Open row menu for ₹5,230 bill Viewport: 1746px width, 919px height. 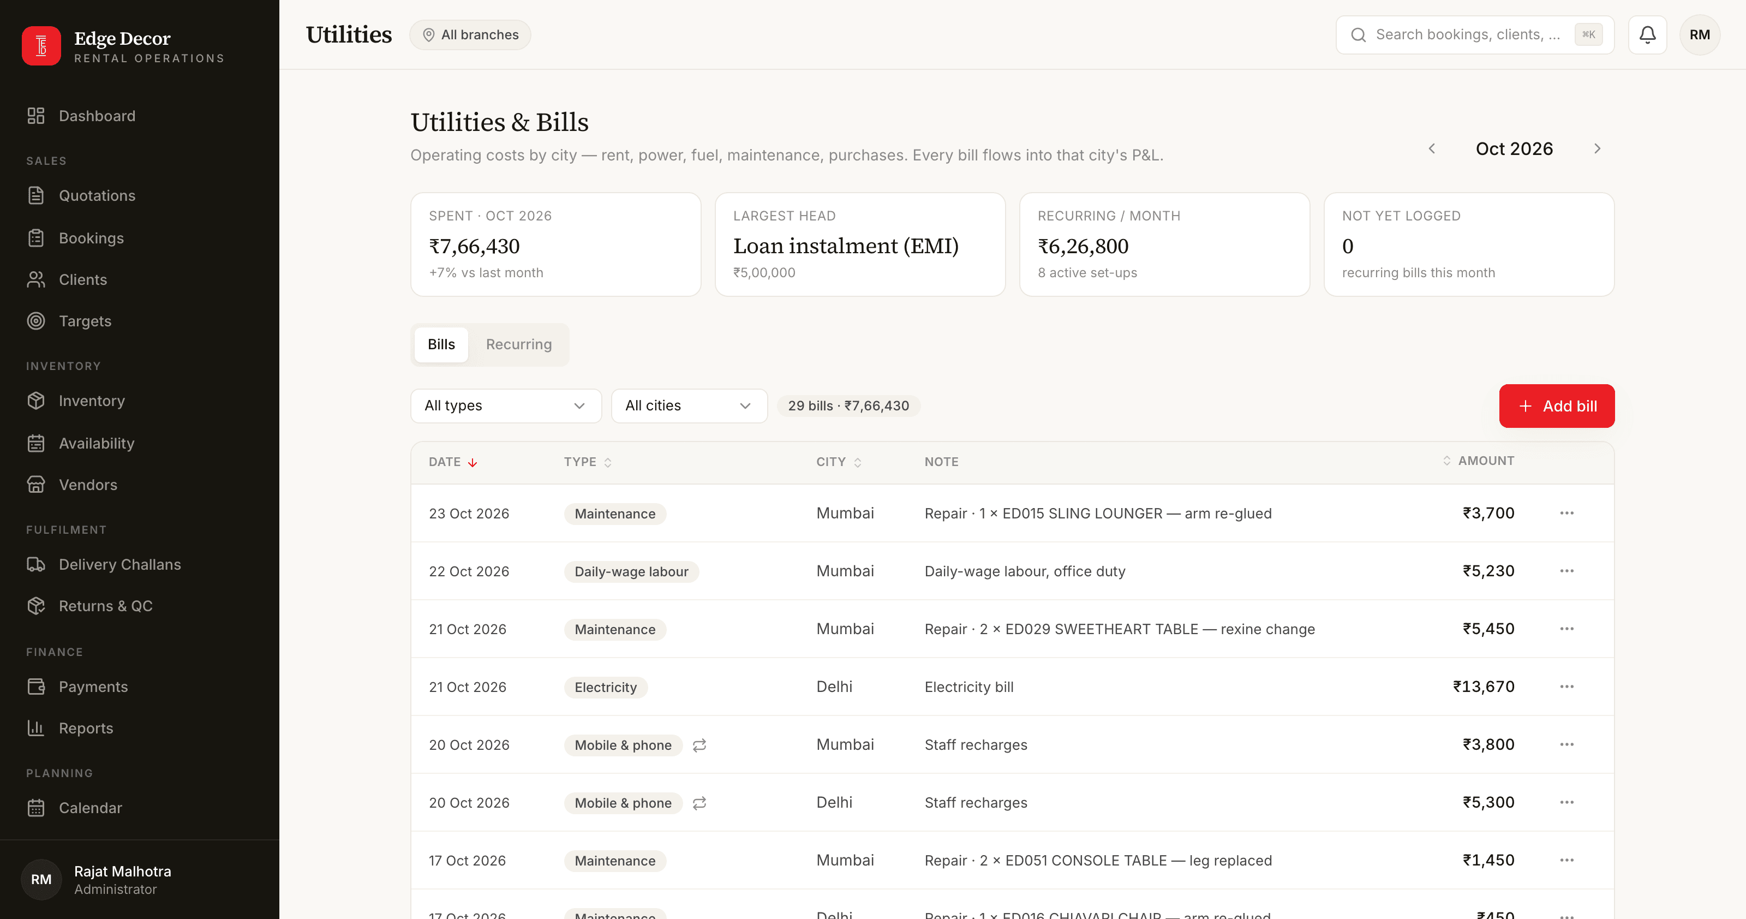point(1566,571)
